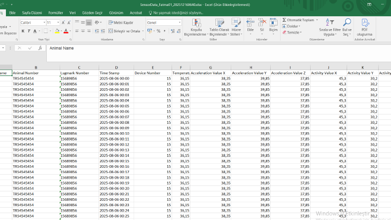Open Koşullu Biçimlendirme conditional formatting

(196, 27)
